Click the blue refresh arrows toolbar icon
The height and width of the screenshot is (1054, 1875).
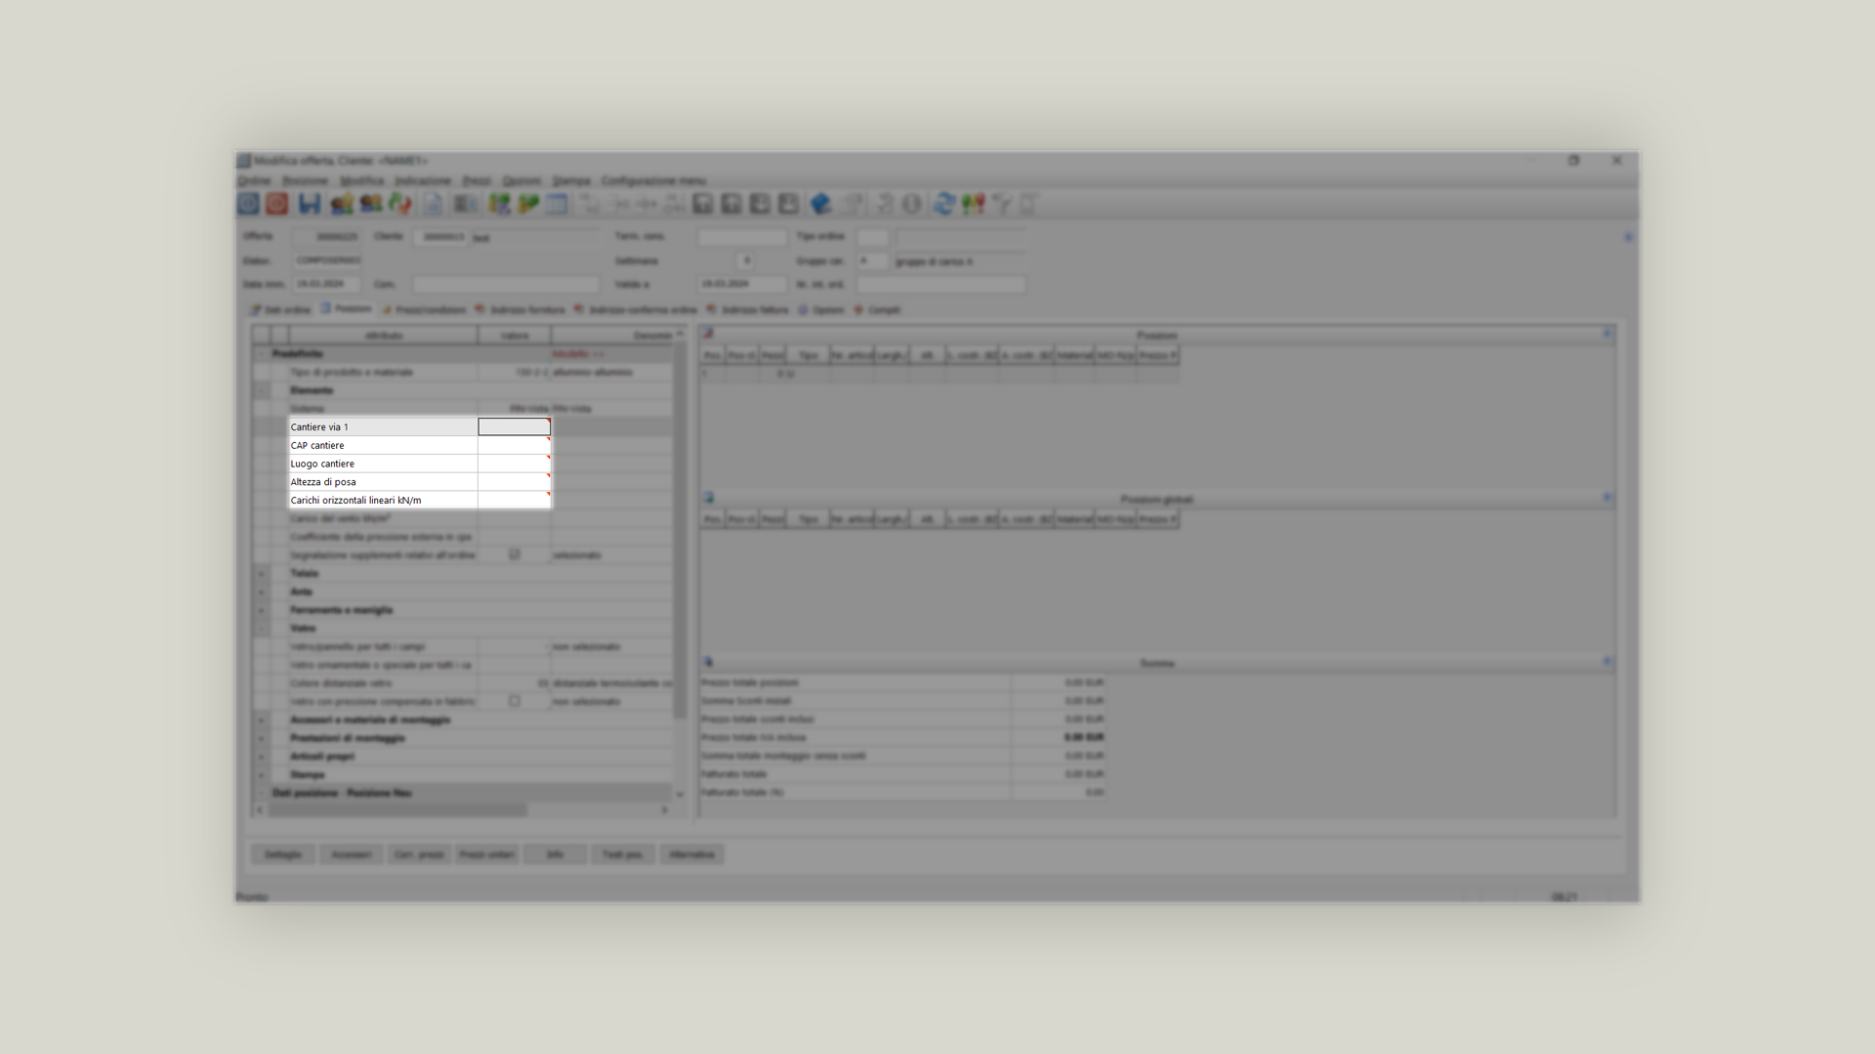click(x=943, y=203)
